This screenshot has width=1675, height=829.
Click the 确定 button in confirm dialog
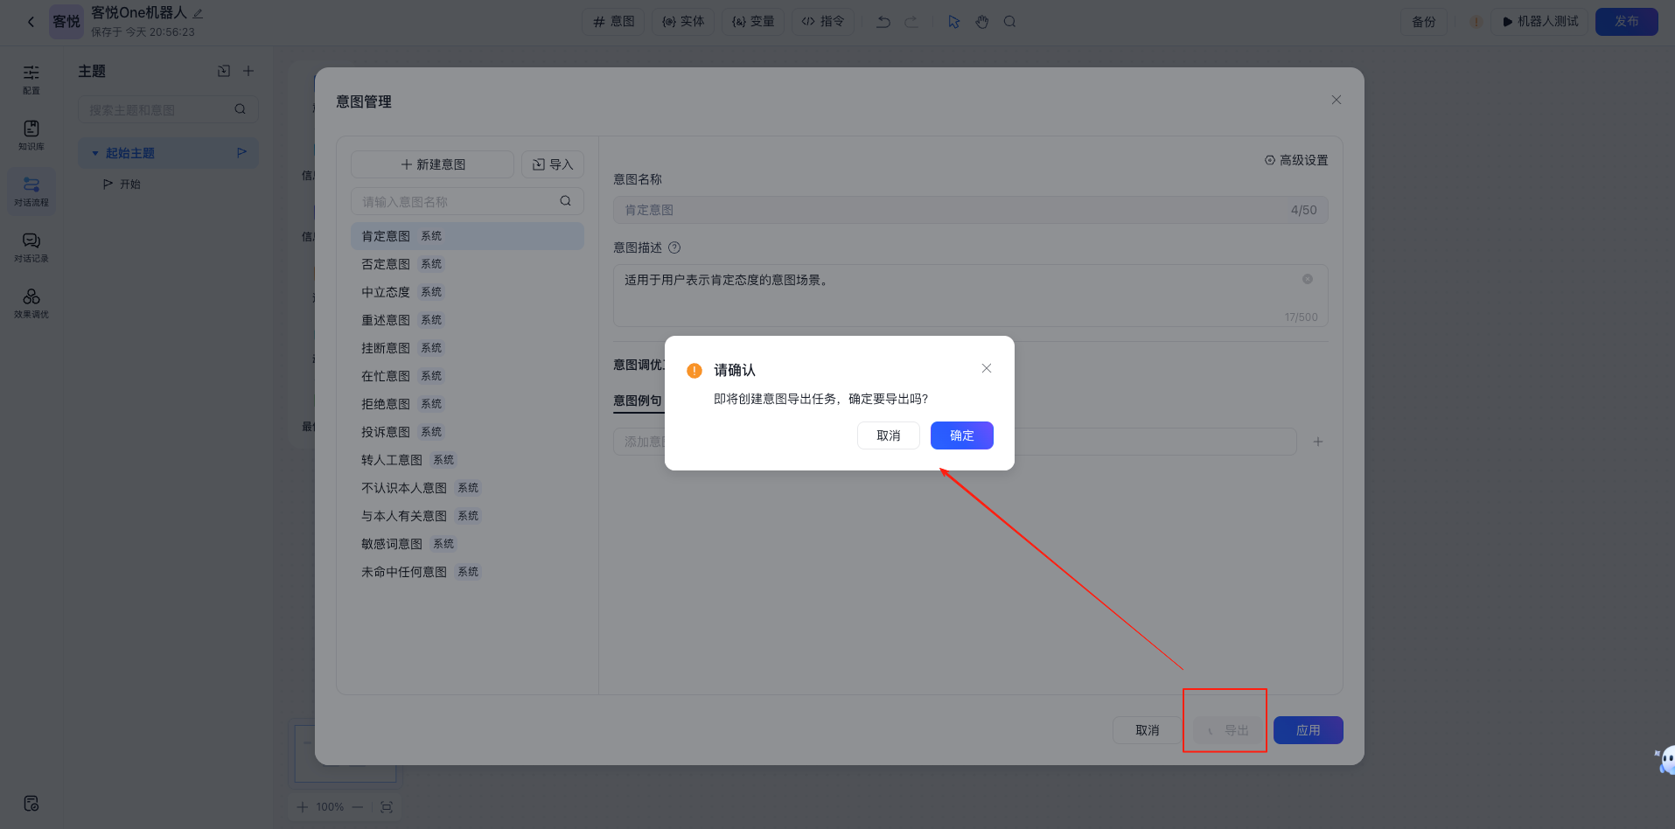pyautogui.click(x=961, y=435)
